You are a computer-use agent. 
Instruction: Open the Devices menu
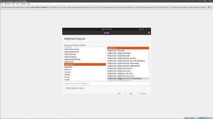(23, 4)
